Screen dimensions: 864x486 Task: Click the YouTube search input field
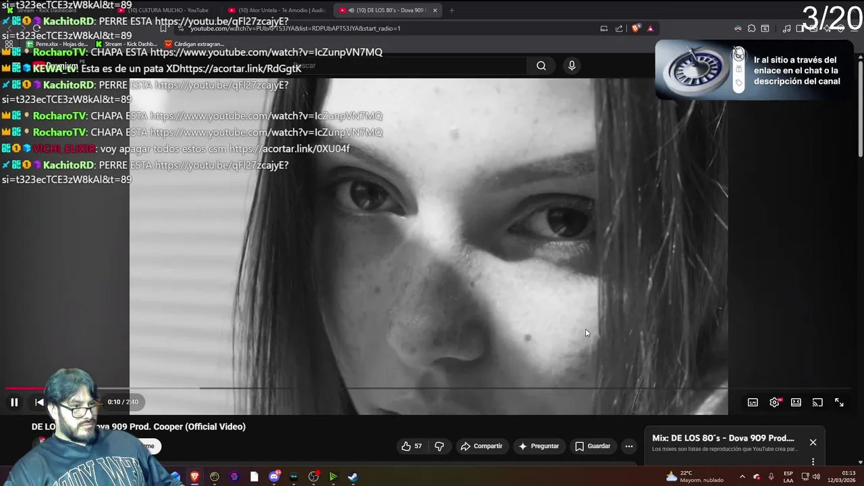[408, 65]
